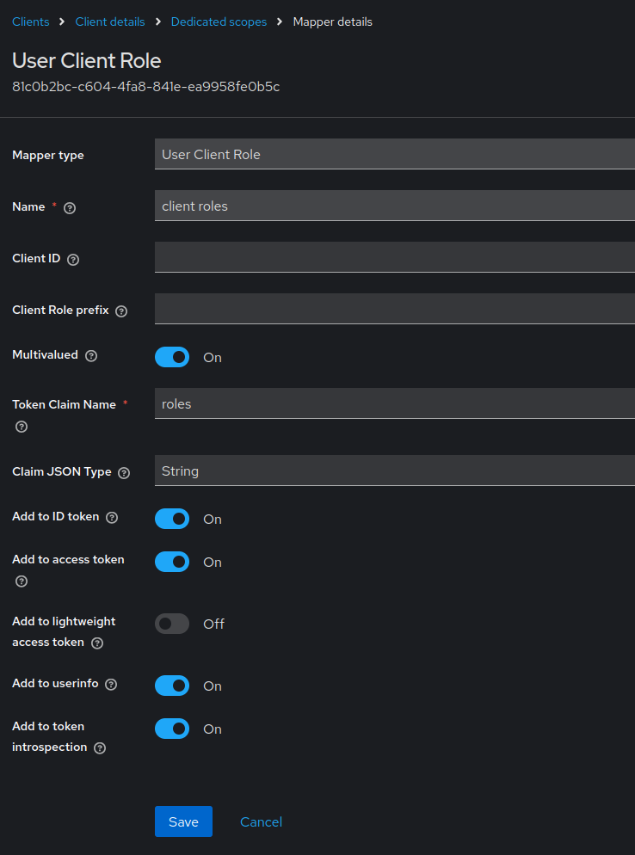The height and width of the screenshot is (855, 635).
Task: Show help for Add to ID token
Action: pyautogui.click(x=112, y=517)
